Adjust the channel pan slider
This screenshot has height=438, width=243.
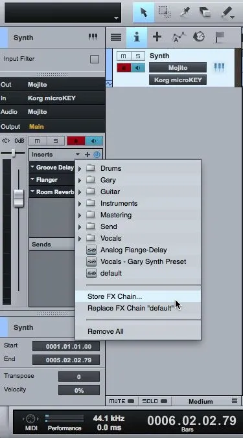coord(13,153)
